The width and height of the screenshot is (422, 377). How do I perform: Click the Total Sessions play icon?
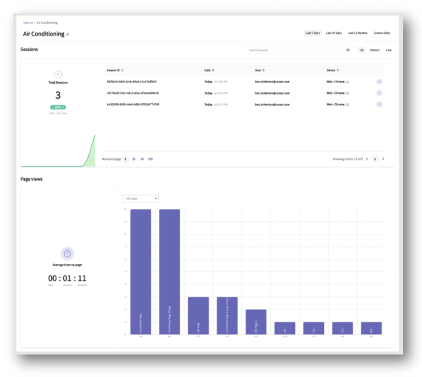coord(58,74)
